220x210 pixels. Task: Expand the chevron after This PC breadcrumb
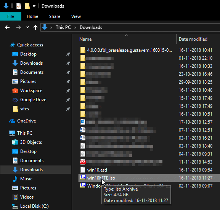pos(75,27)
